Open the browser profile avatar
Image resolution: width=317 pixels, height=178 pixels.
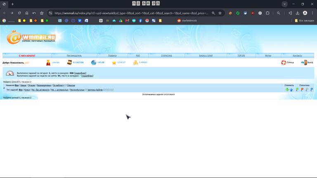305,13
